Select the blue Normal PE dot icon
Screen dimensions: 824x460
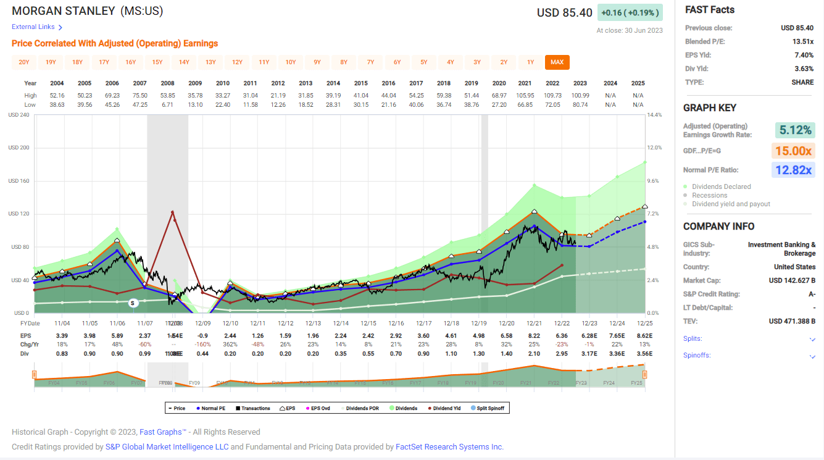(198, 408)
